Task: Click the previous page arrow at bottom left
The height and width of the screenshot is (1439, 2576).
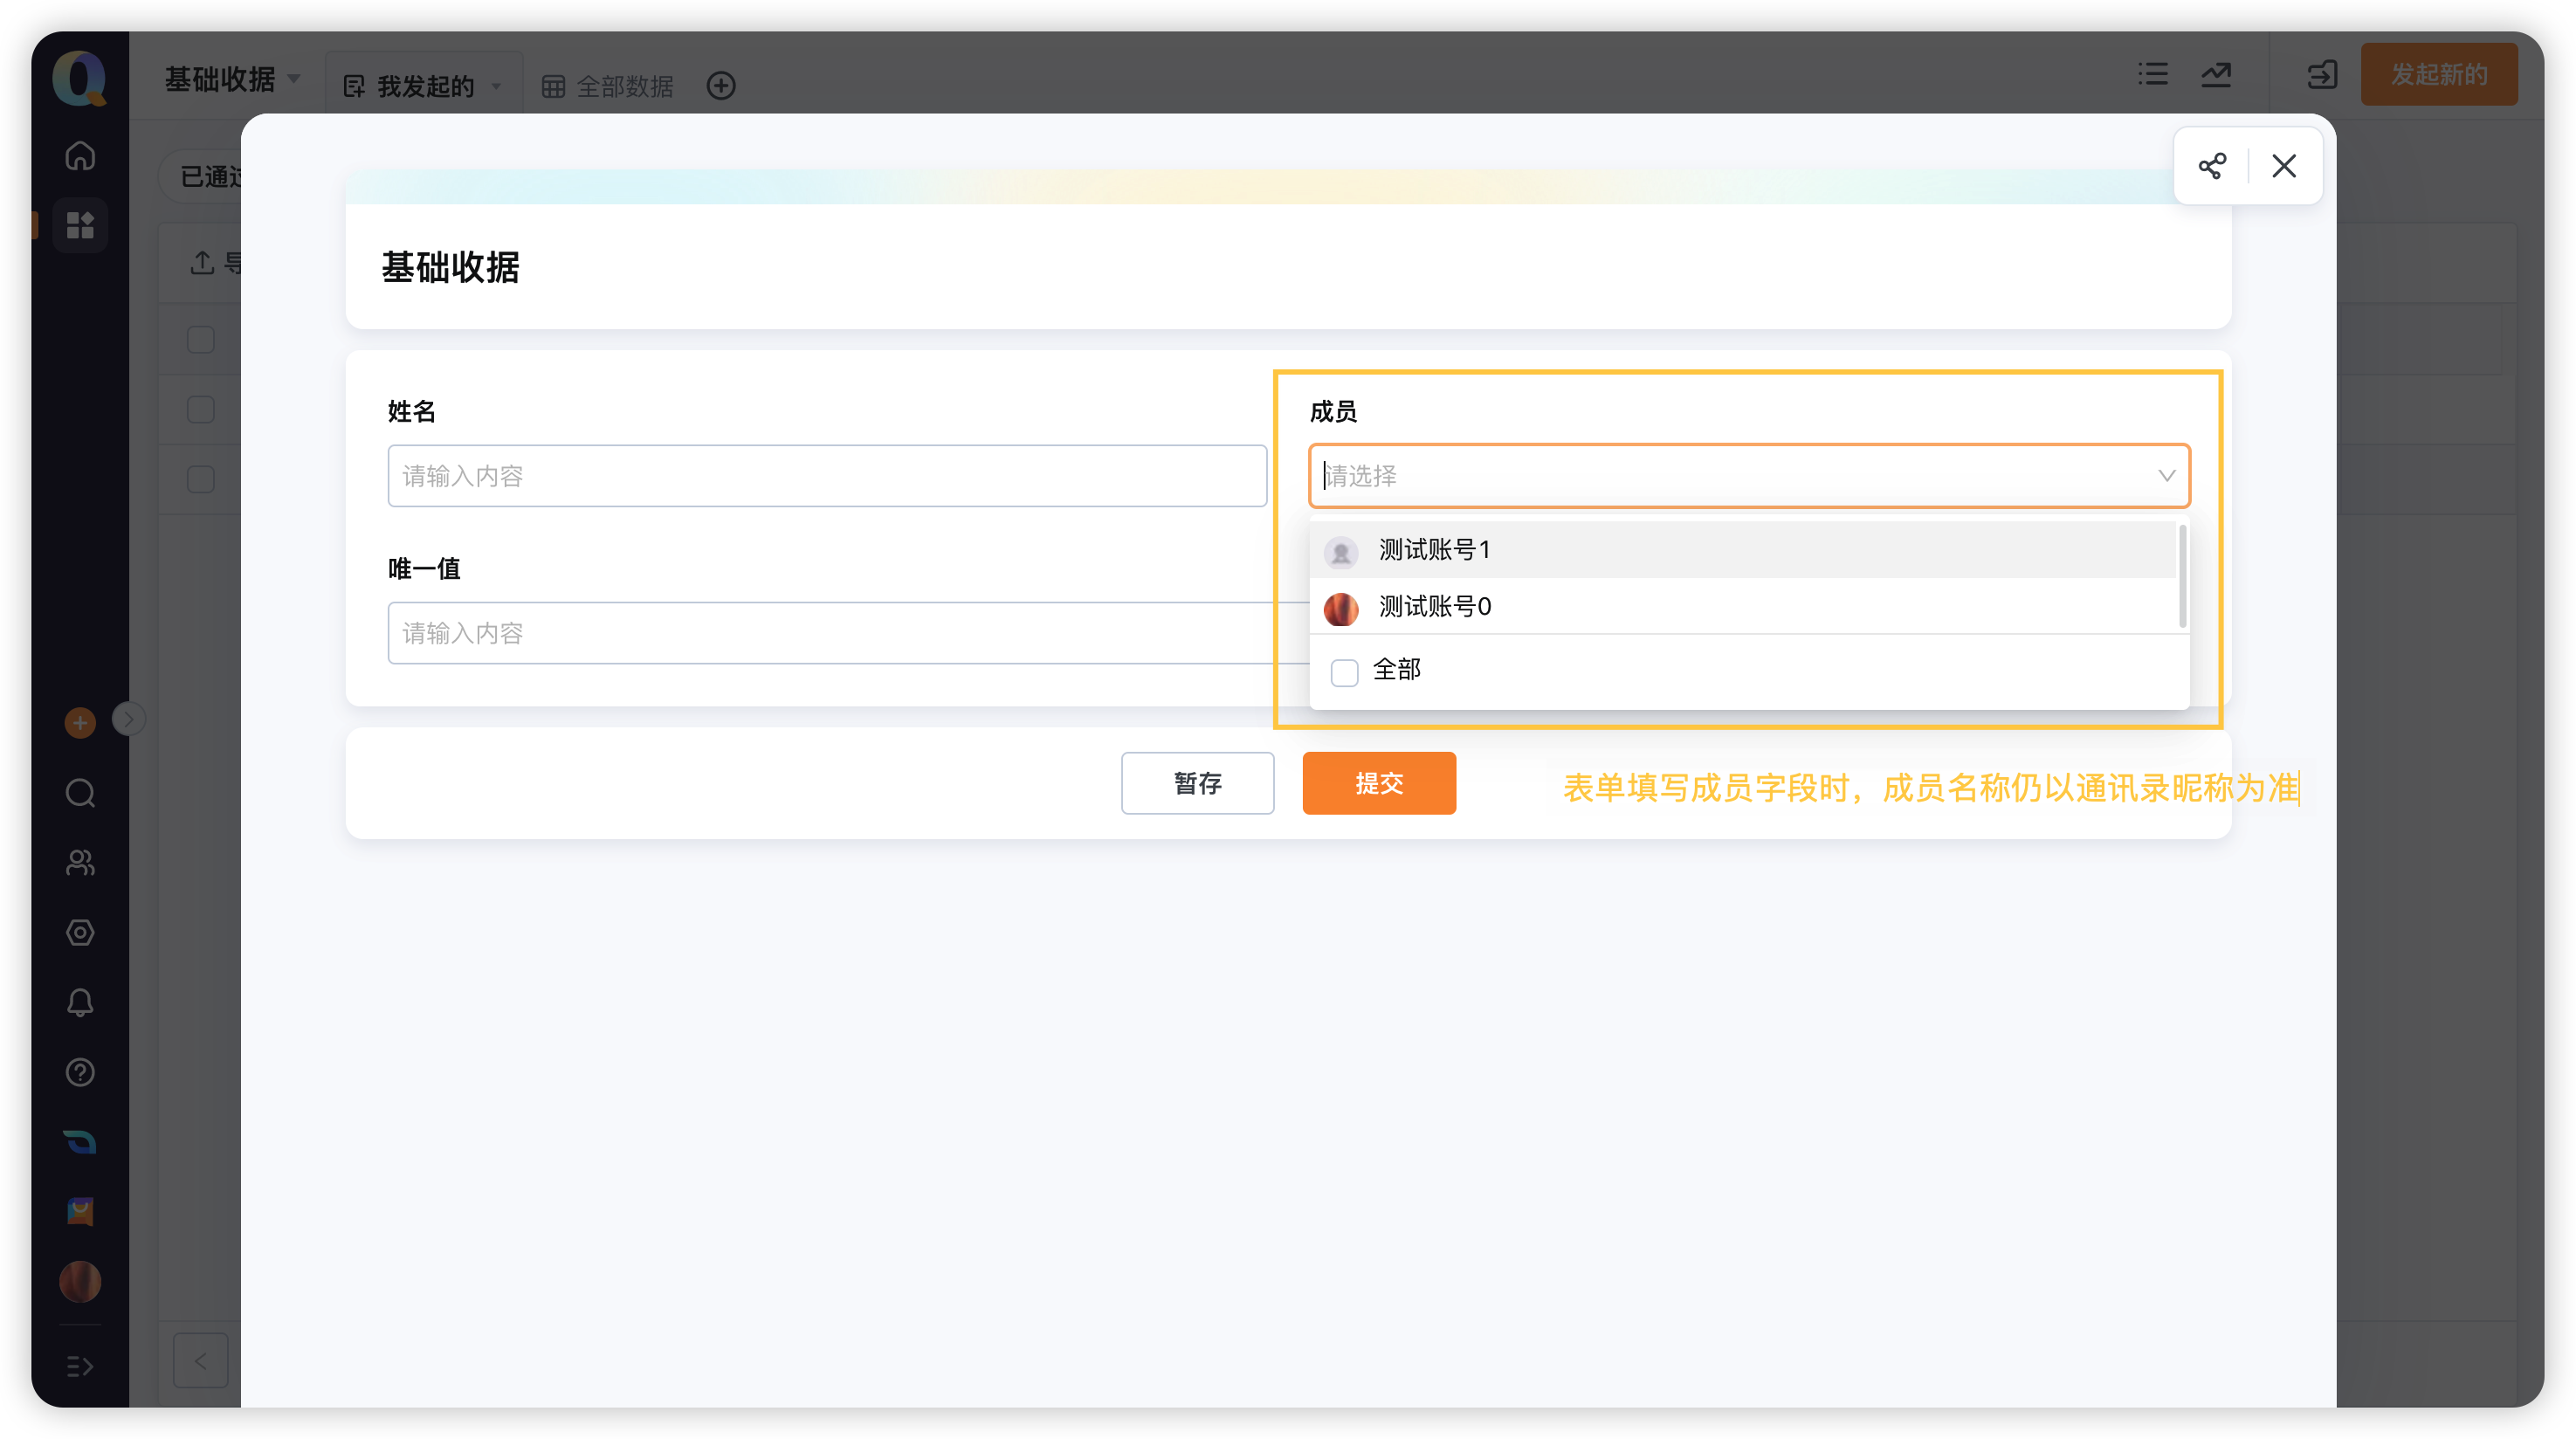Action: (x=201, y=1361)
